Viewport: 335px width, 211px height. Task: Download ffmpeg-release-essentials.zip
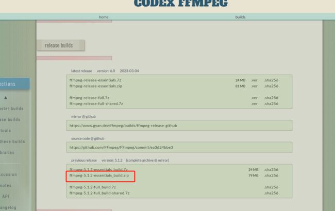click(96, 86)
